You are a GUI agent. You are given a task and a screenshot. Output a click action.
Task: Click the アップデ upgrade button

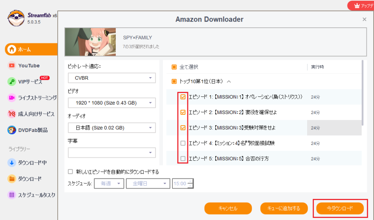360,5
